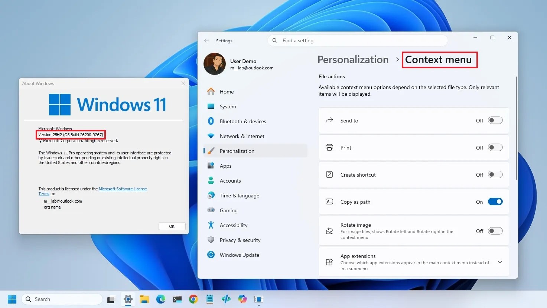Click the Send to arrow icon
The height and width of the screenshot is (308, 547).
[x=329, y=120]
